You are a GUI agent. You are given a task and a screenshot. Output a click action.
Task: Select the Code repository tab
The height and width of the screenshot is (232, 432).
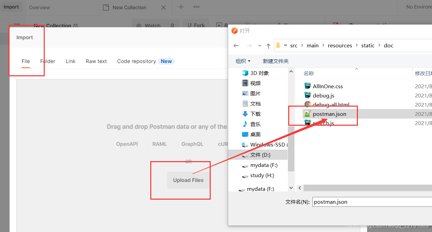tap(137, 61)
